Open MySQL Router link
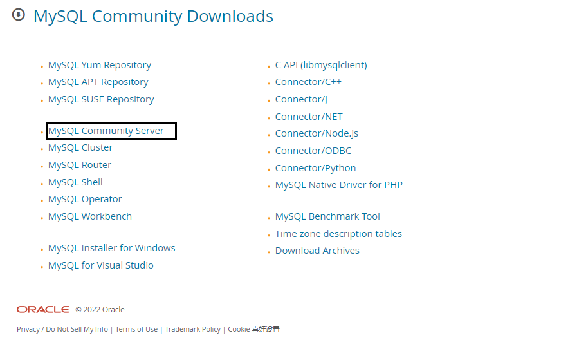Image resolution: width=579 pixels, height=342 pixels. coord(80,165)
